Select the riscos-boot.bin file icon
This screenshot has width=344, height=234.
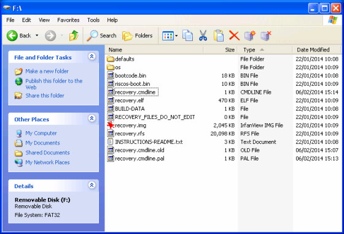[111, 84]
